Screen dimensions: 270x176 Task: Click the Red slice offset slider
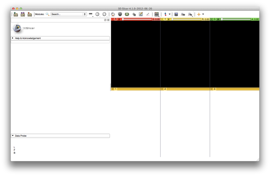(x=137, y=20)
